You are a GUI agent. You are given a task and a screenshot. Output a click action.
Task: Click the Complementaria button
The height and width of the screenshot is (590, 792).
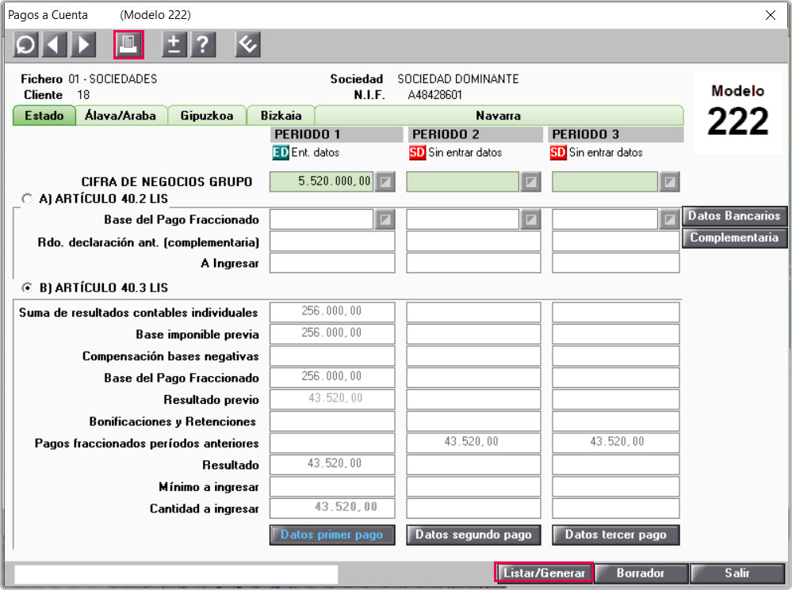734,238
